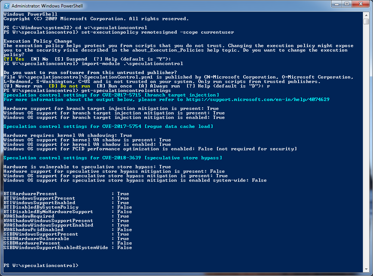Click the '[S] Suspend' option text
Screen dimensions: 373x276
tap(71, 59)
